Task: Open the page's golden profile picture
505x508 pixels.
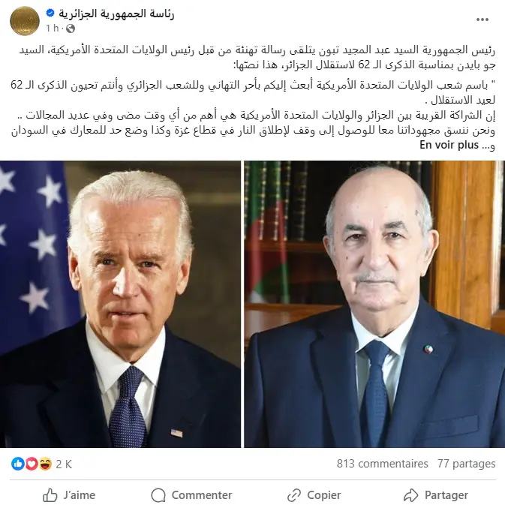Action: 25,21
